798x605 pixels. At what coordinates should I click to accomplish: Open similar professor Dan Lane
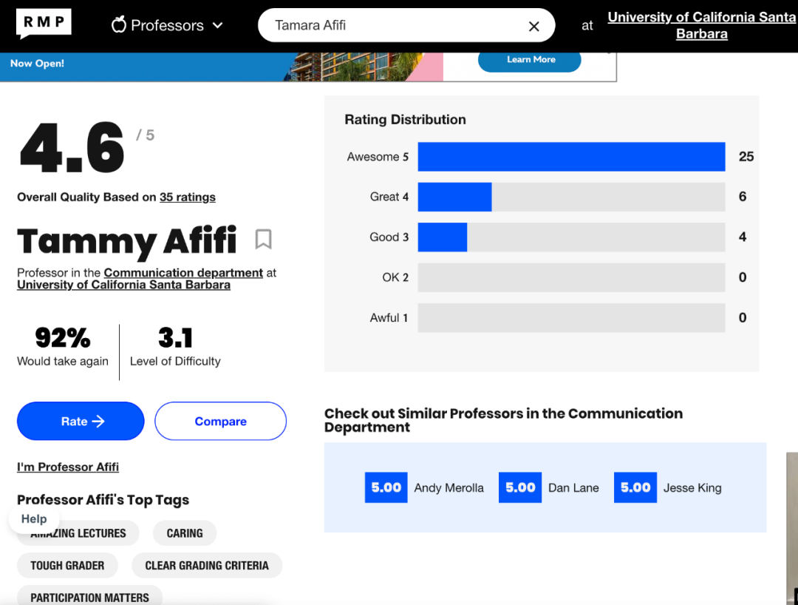tap(573, 488)
